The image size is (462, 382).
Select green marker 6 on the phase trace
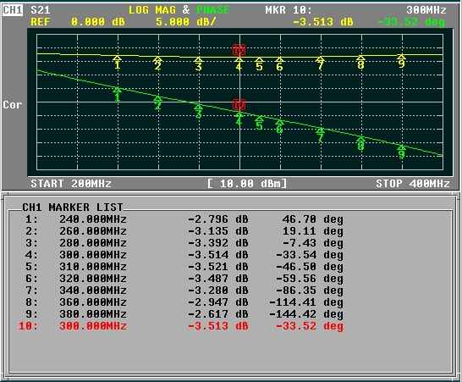279,127
